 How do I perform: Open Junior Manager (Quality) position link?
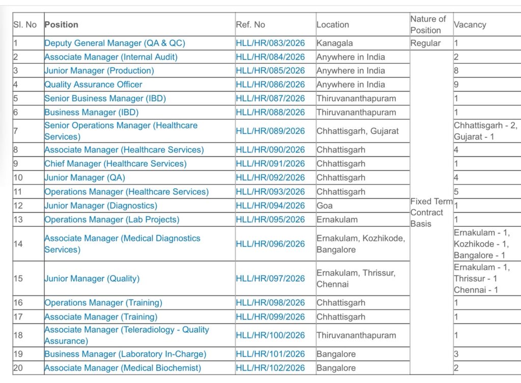point(92,278)
